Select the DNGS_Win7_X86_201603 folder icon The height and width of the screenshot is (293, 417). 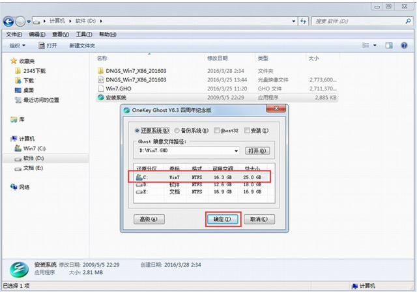point(100,71)
